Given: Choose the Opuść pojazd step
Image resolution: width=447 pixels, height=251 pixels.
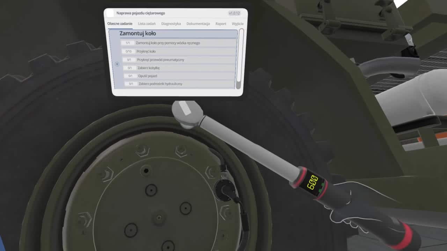Looking at the screenshot, I should click(180, 76).
